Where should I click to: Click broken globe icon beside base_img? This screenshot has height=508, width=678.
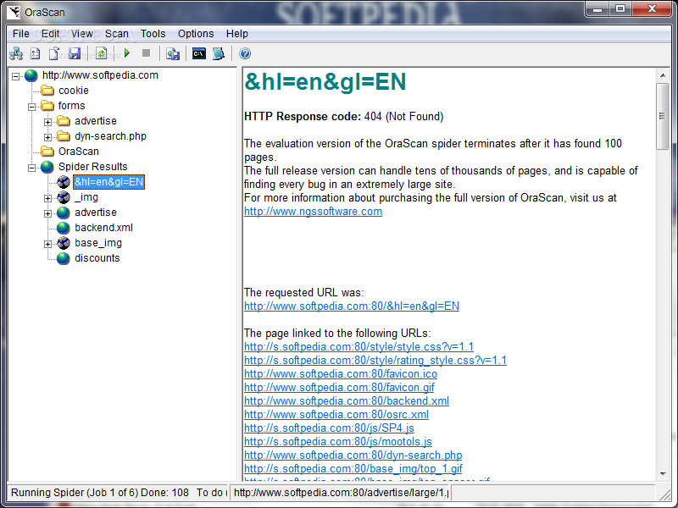tap(64, 243)
